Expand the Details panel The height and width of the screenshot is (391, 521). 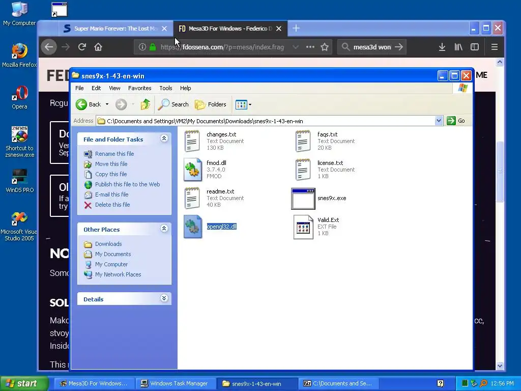point(164,298)
